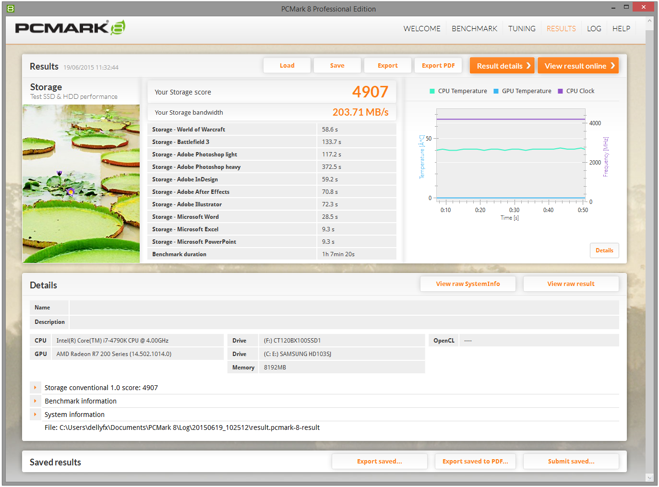Image resolution: width=659 pixels, height=487 pixels.
Task: Click Submit saved... button
Action: [x=571, y=462]
